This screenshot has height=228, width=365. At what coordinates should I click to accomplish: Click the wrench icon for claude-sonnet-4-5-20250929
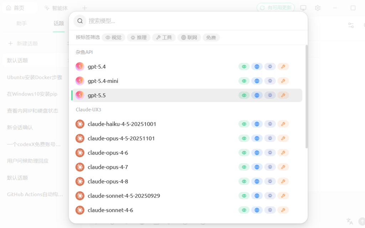coord(283,196)
